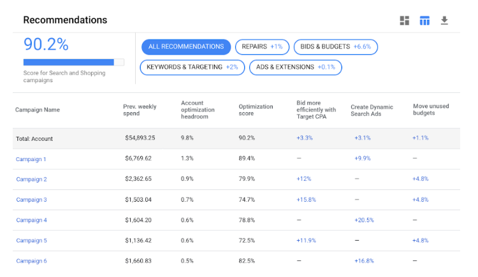This screenshot has height=277, width=478.
Task: Switch to the card grid view icon
Action: [x=404, y=20]
